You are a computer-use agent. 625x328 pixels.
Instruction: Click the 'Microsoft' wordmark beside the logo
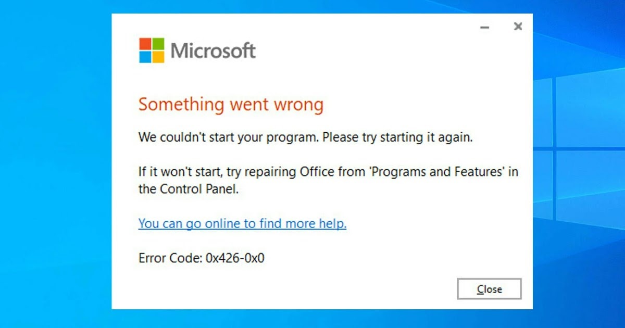coord(215,50)
